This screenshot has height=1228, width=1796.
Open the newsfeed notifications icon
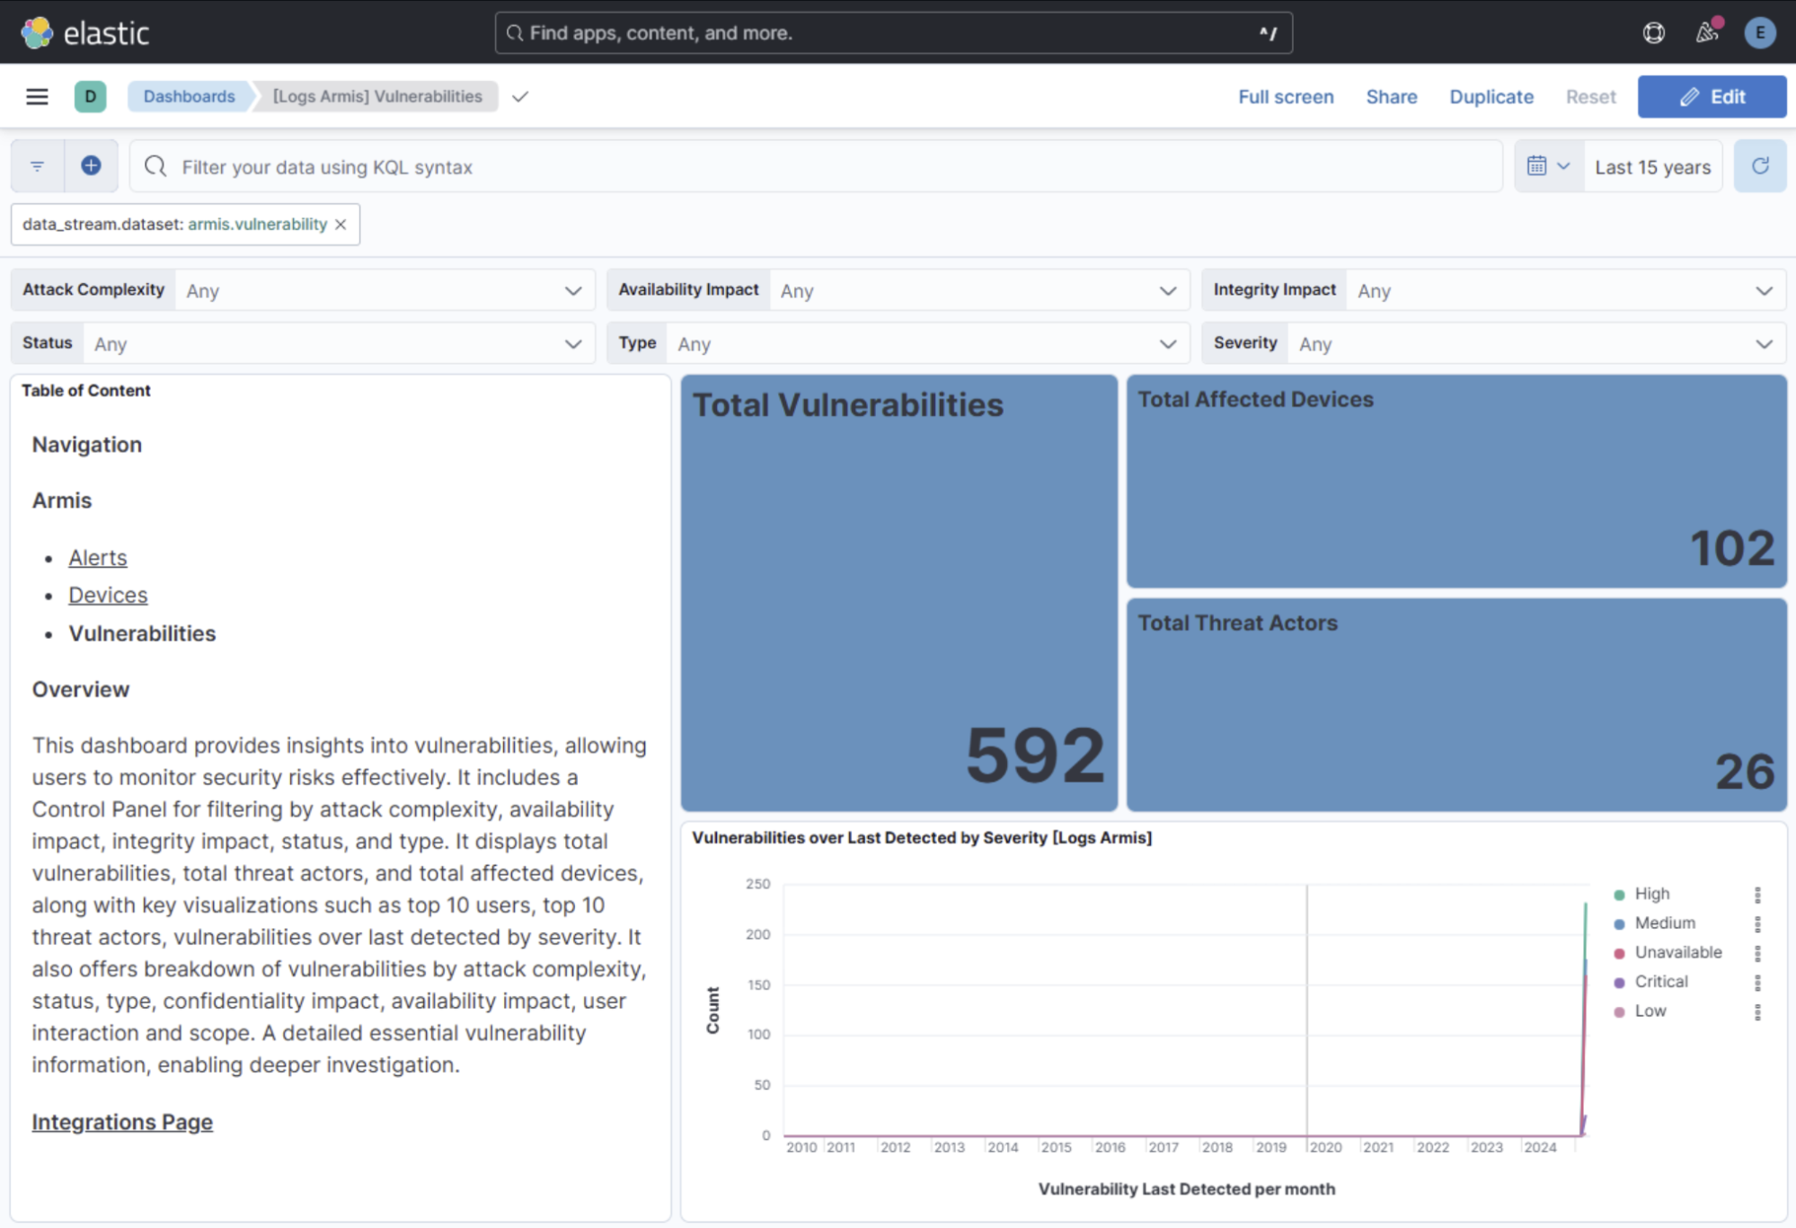[1706, 33]
